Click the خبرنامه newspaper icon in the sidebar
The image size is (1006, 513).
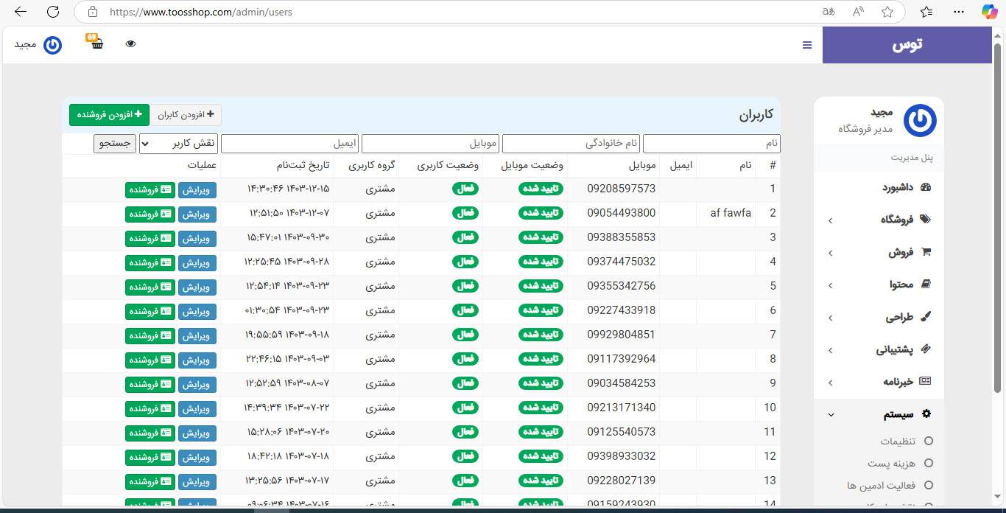(x=926, y=381)
